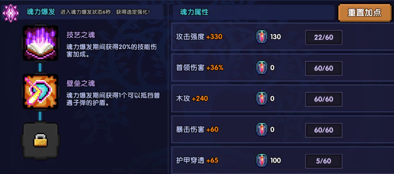Click the 60/60 box for 首领伤害

pos(324,68)
